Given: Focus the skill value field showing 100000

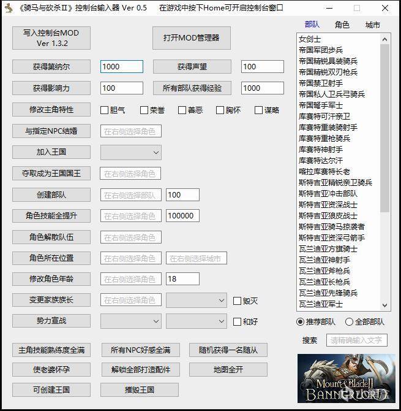Looking at the screenshot, I should [182, 216].
